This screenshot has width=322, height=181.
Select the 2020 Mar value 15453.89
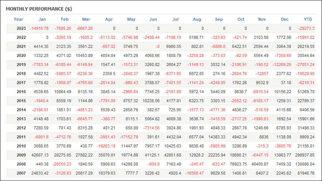point(84,56)
